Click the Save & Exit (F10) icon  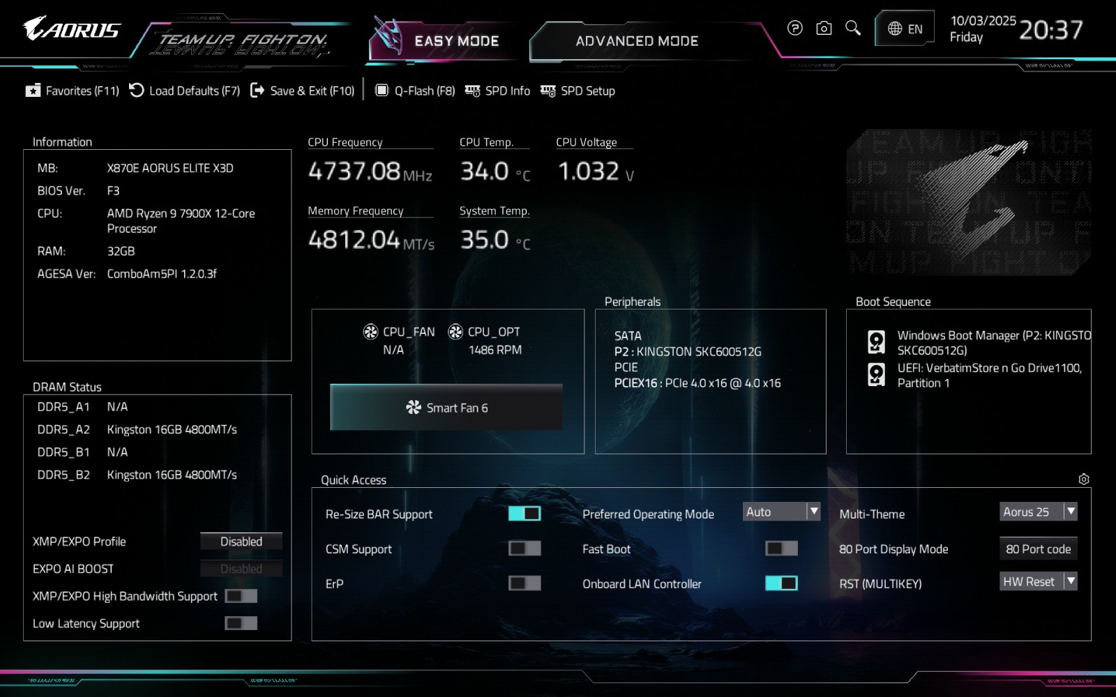[x=257, y=91]
